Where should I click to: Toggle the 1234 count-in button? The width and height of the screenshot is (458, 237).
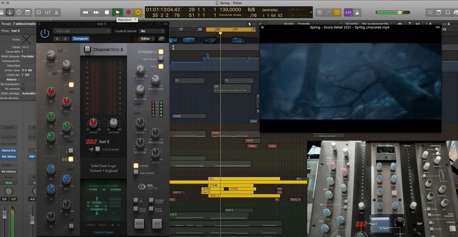348,12
